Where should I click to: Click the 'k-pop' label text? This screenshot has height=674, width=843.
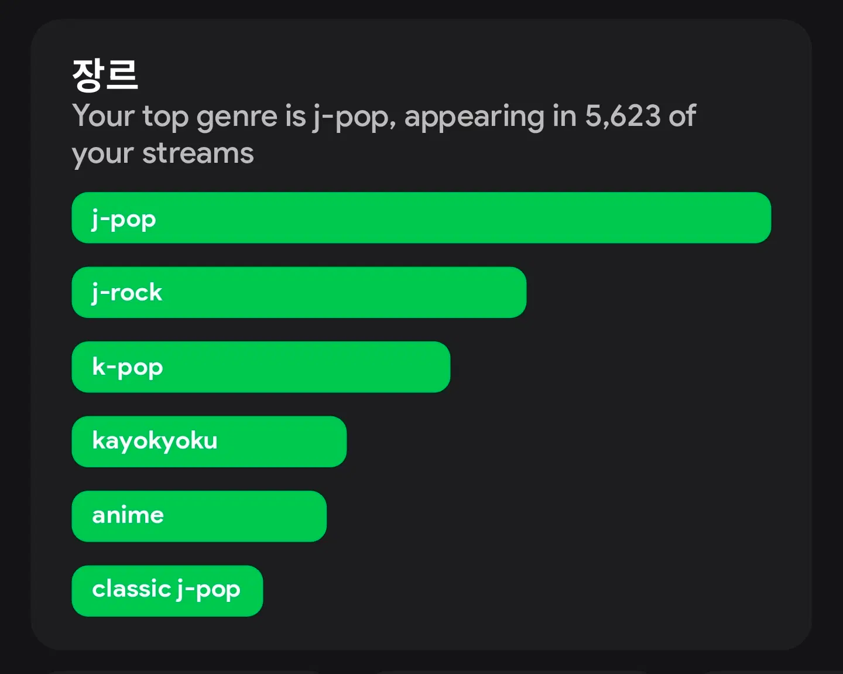click(128, 367)
